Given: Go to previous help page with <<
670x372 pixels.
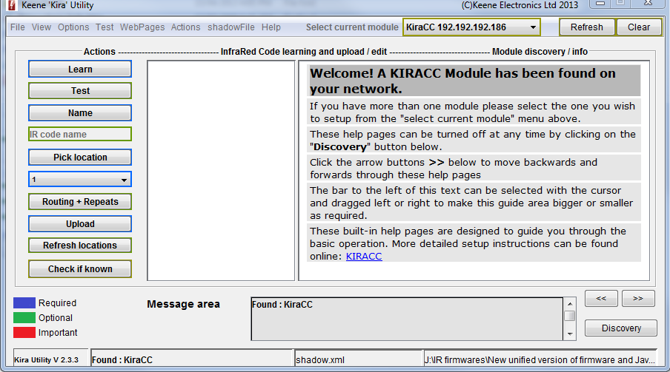Looking at the screenshot, I should [x=601, y=298].
